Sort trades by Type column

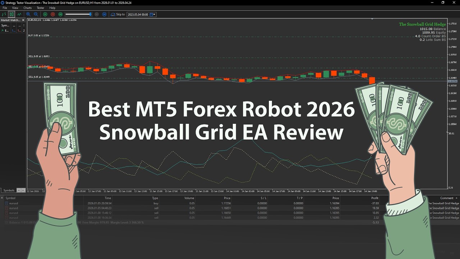[155, 198]
